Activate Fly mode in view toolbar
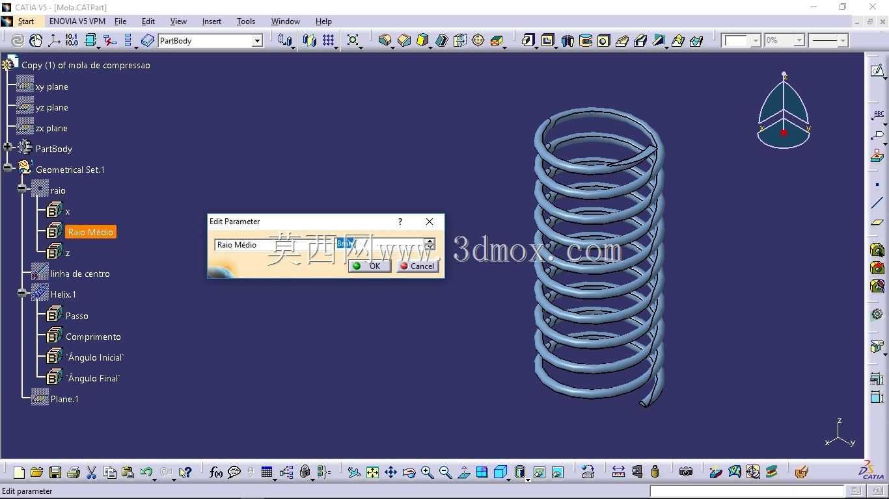 354,472
